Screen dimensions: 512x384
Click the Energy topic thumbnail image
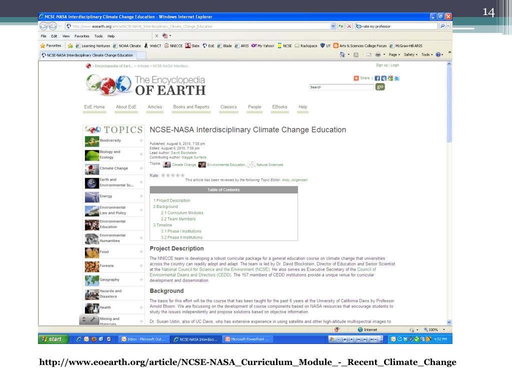(x=92, y=197)
